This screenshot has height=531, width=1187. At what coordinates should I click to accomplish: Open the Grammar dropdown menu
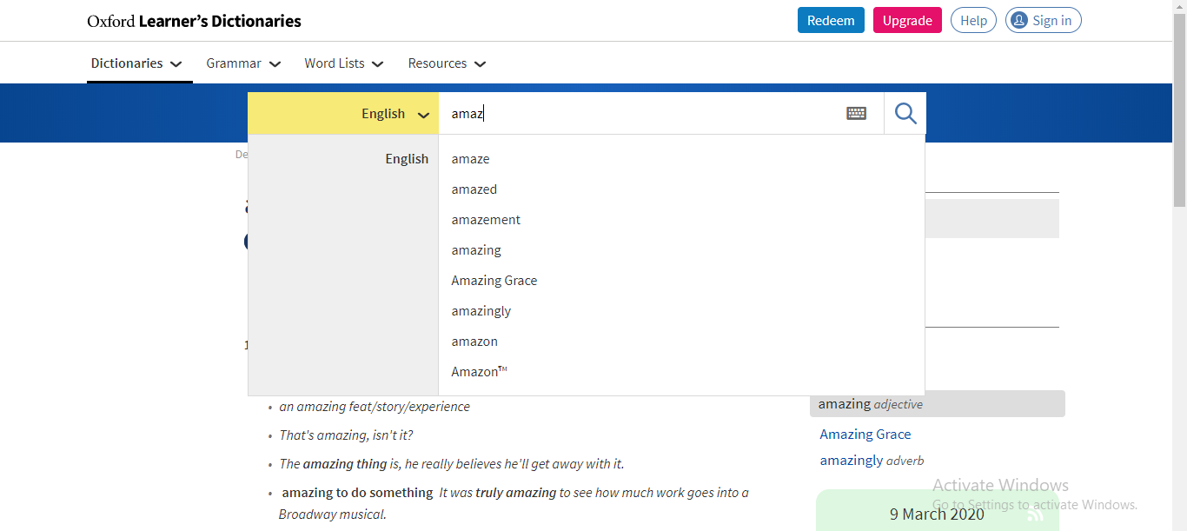[x=243, y=63]
